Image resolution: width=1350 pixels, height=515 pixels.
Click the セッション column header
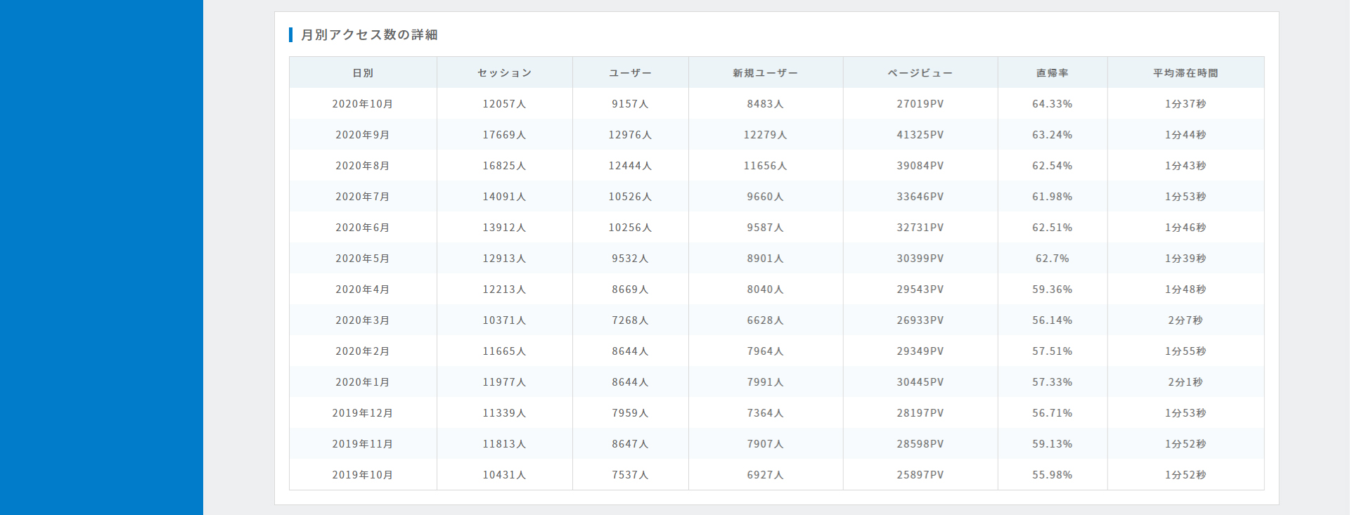(x=505, y=73)
